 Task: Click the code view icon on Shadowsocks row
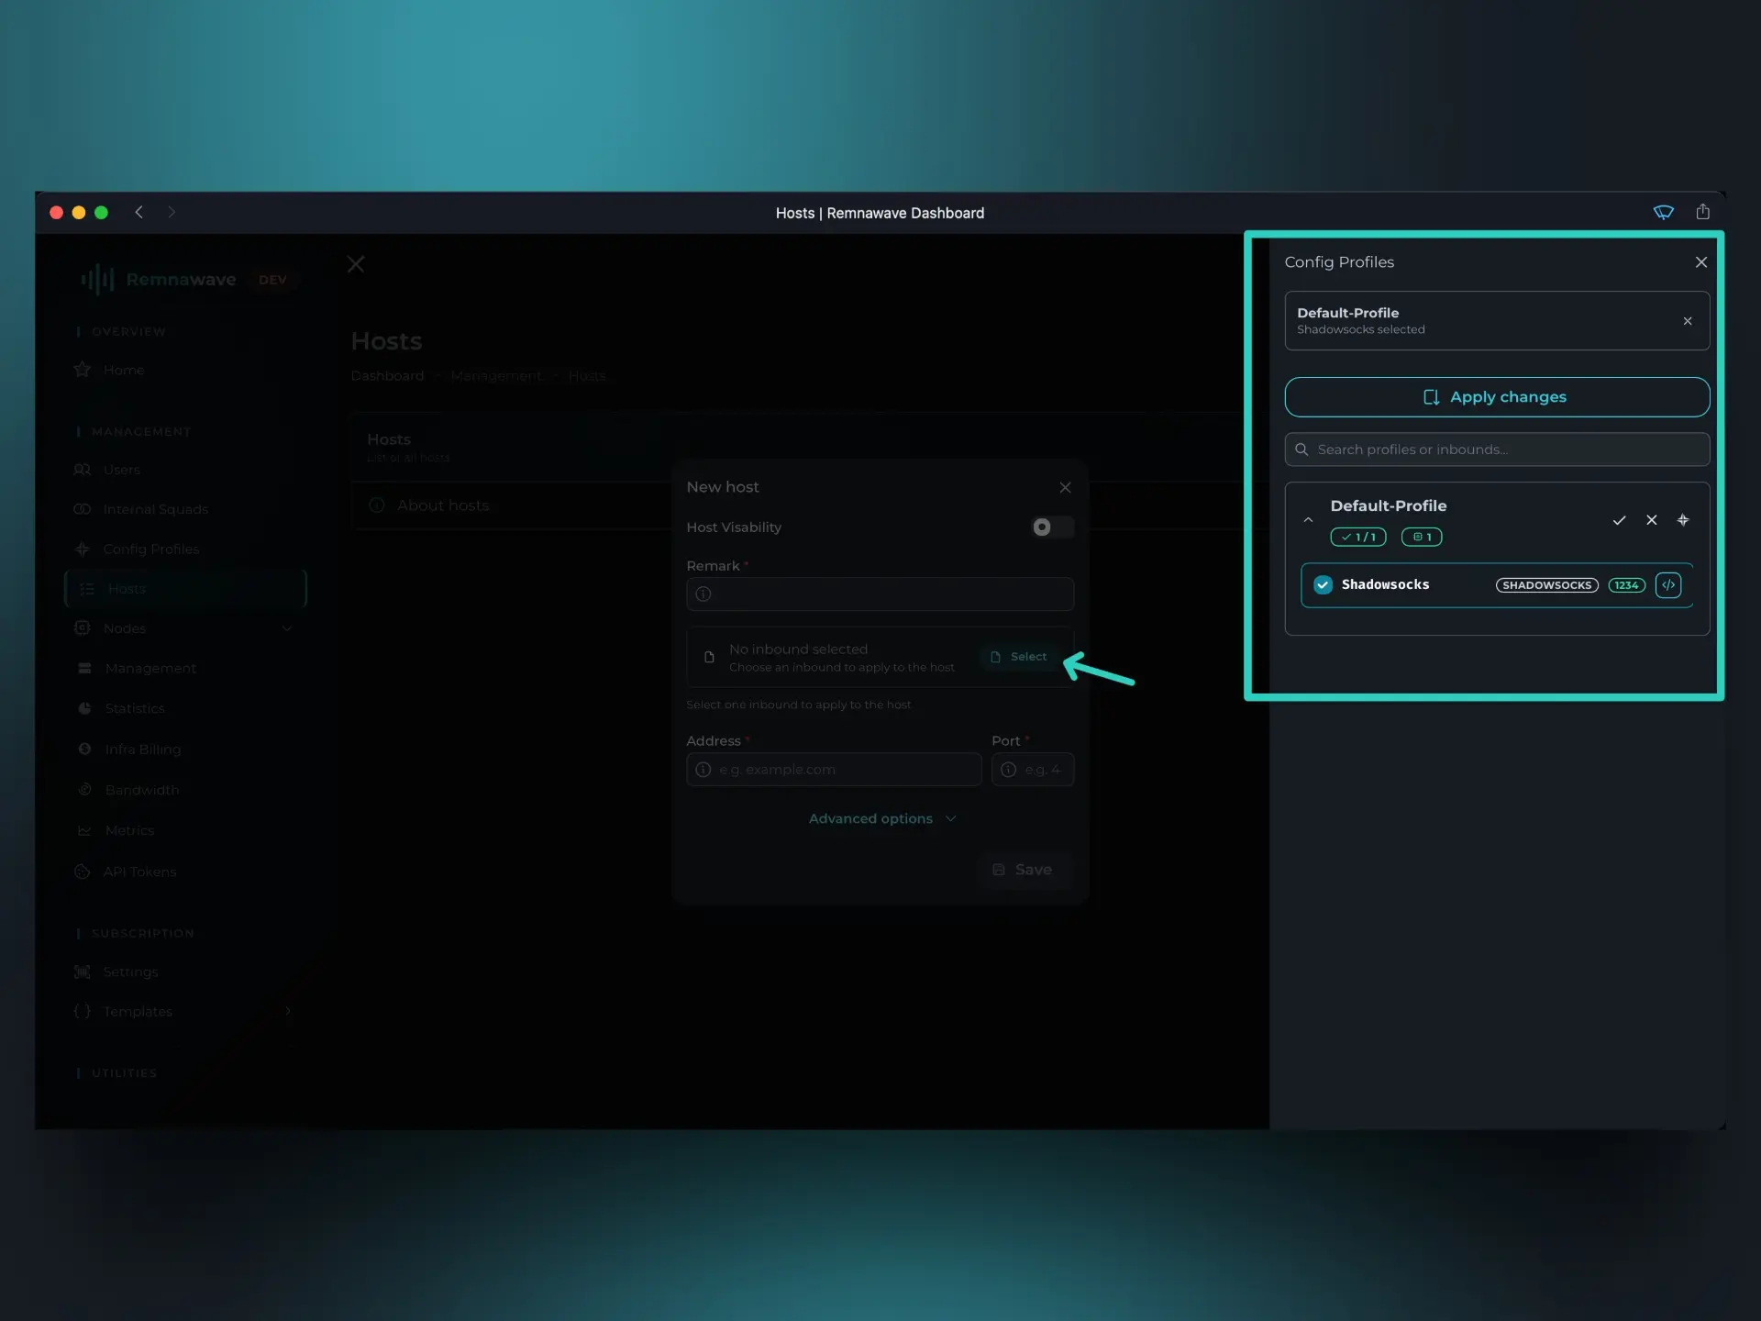click(x=1668, y=584)
